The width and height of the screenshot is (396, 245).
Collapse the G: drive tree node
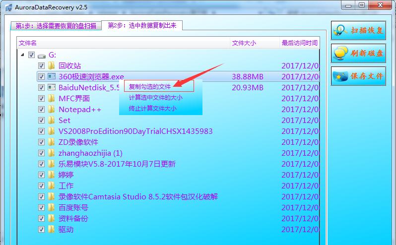click(22, 55)
